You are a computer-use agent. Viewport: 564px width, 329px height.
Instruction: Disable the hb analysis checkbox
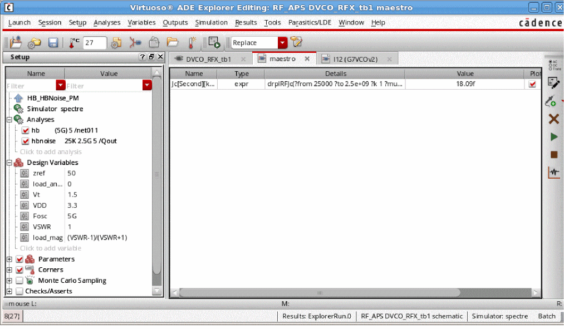click(x=25, y=130)
